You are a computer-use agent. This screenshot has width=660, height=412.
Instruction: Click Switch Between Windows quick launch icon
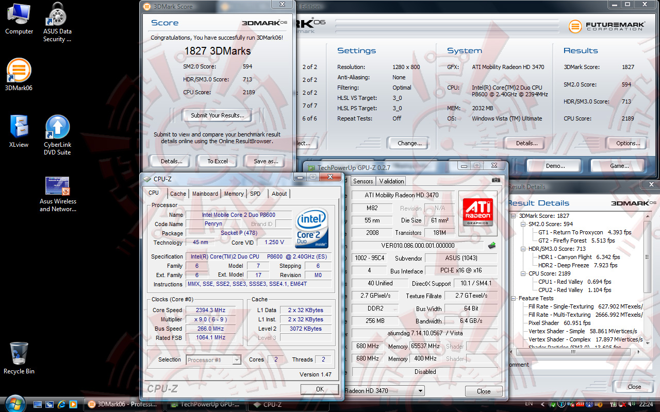50,404
